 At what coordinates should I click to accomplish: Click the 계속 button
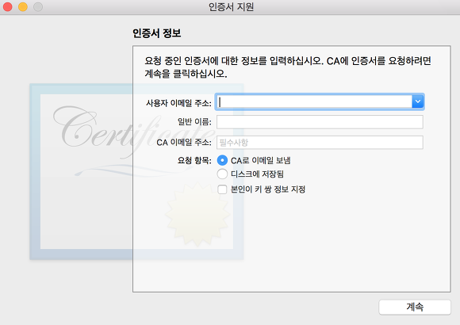point(415,307)
